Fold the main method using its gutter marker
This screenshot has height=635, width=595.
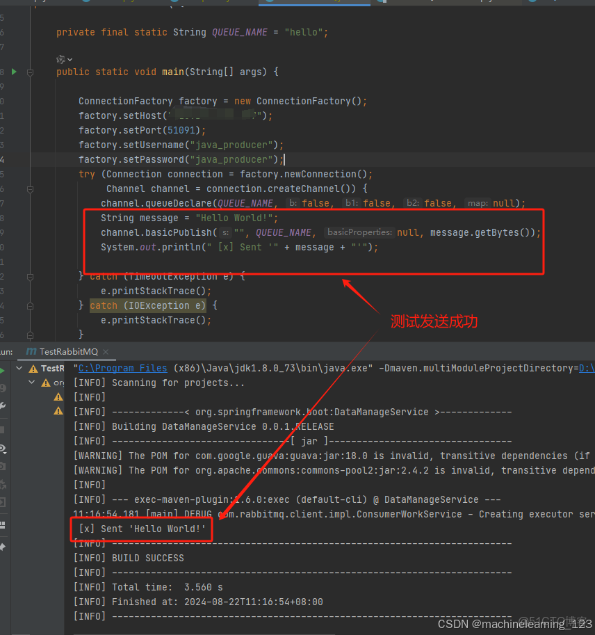[30, 72]
